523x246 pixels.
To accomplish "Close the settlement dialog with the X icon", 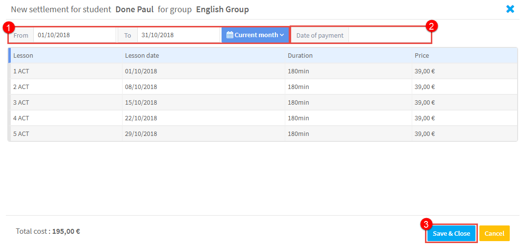I will point(510,9).
